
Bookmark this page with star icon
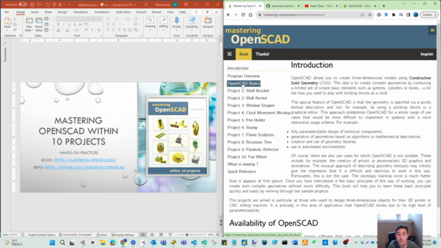370,14
